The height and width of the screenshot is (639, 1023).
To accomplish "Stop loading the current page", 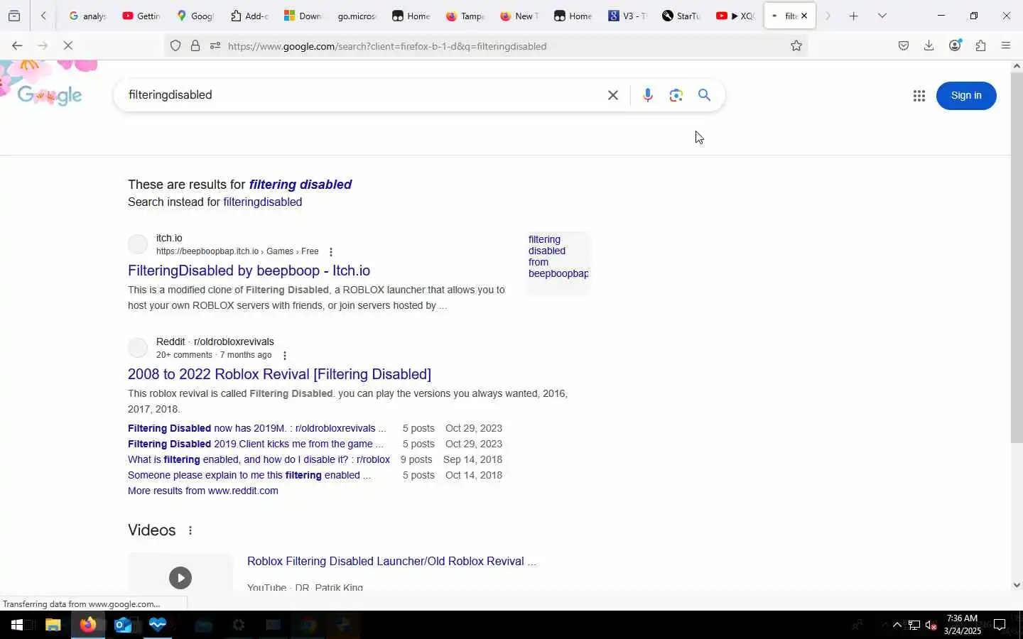I will (68, 45).
